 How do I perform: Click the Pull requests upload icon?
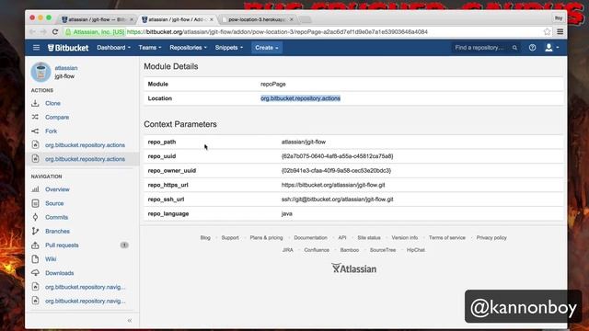pyautogui.click(x=35, y=245)
